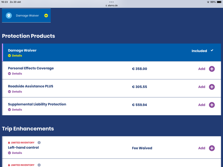Click plus icon for Personal Effects Coverage
The height and width of the screenshot is (167, 223).
click(x=212, y=69)
